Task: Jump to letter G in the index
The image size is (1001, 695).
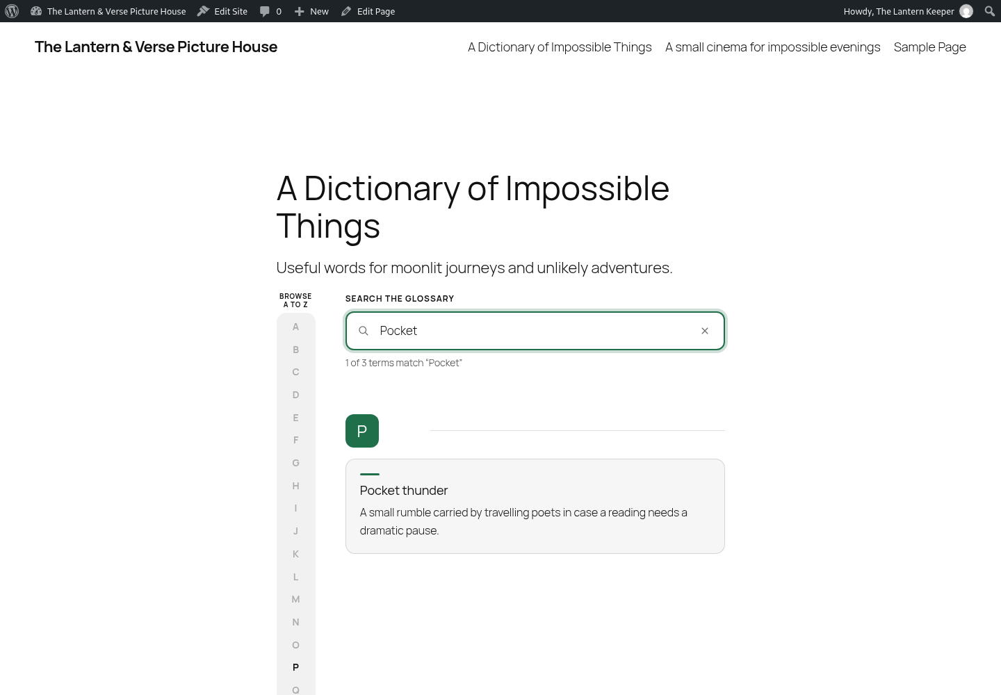Action: tap(295, 463)
